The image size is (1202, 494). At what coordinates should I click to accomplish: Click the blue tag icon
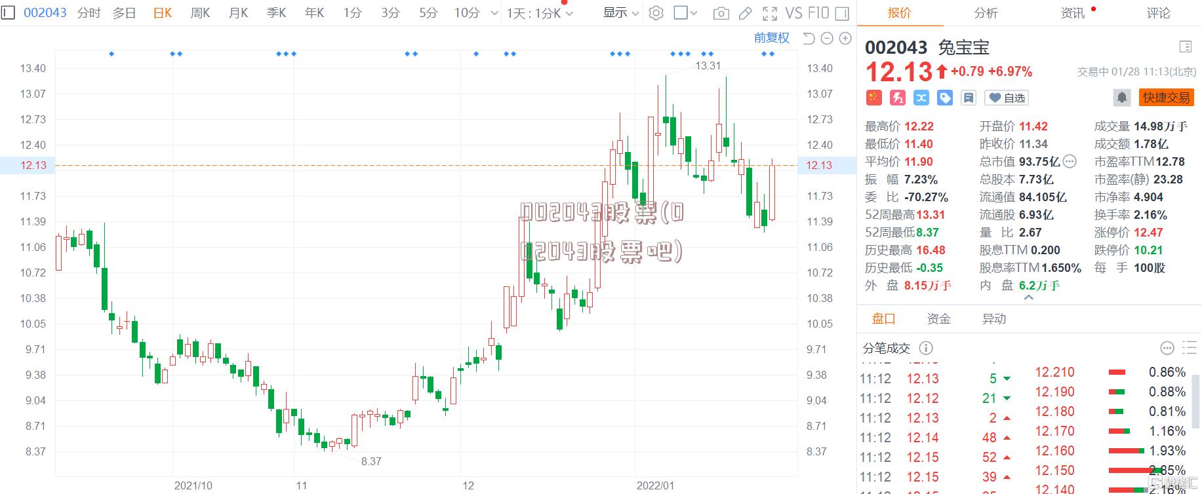click(x=945, y=98)
